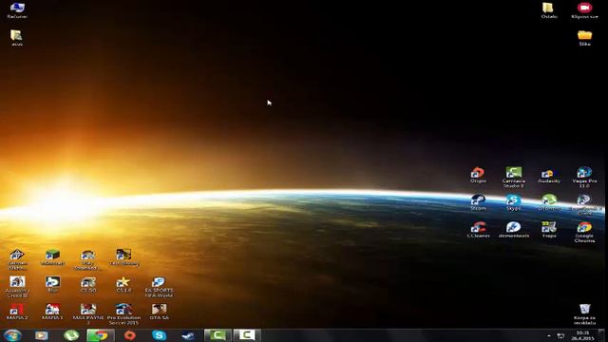Open the Računar computer icon

17,10
